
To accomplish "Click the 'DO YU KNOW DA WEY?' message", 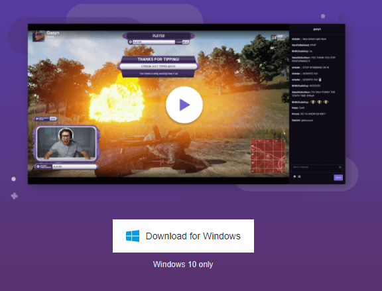I will pos(308,114).
